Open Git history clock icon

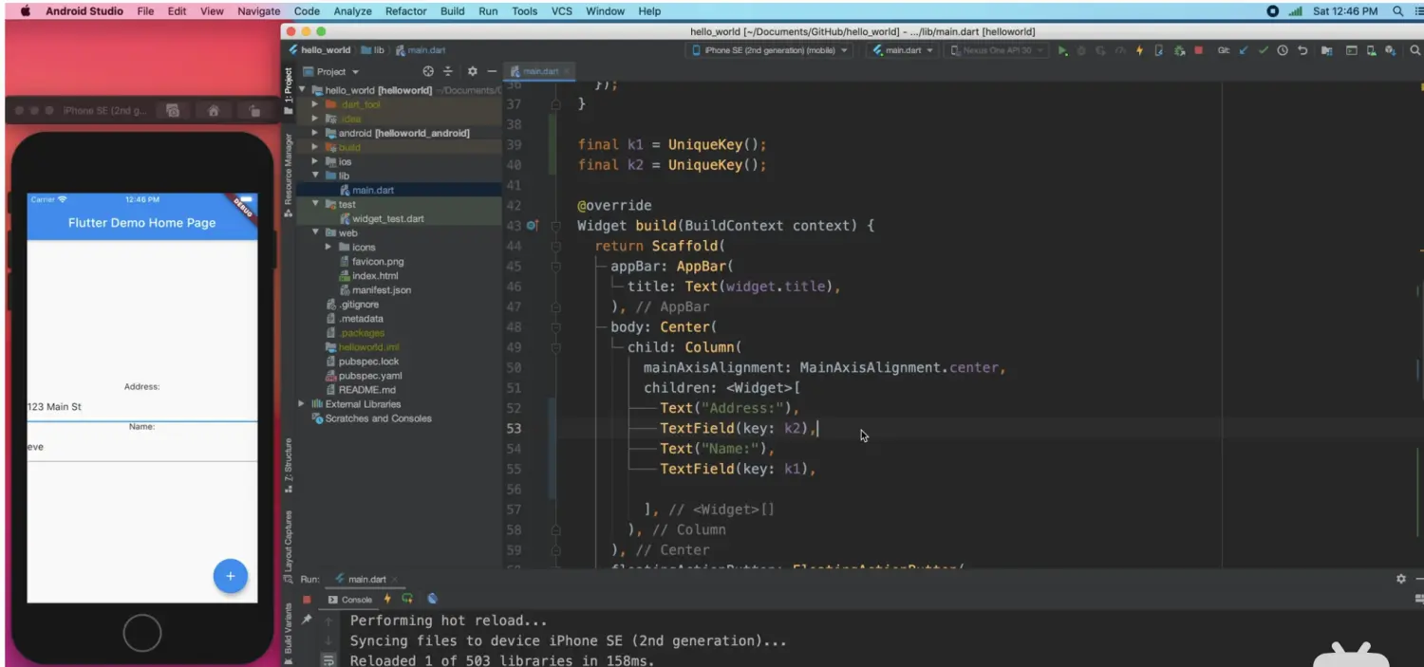click(x=1283, y=50)
